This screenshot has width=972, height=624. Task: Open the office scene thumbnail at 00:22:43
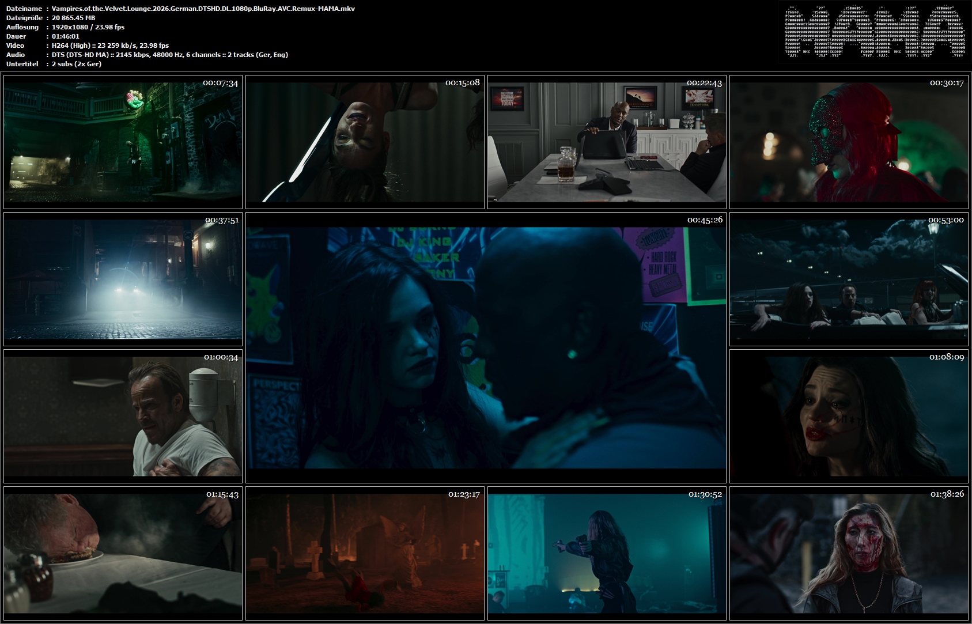point(607,142)
